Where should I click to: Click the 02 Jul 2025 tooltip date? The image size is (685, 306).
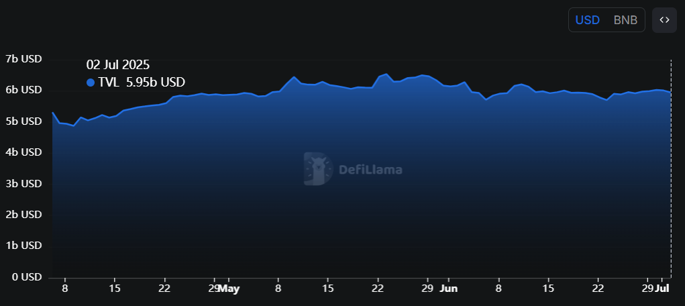point(118,65)
